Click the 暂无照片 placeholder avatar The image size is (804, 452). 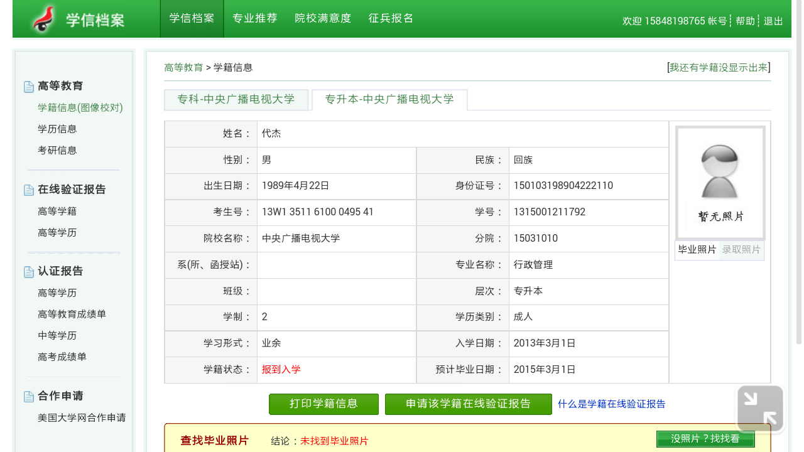click(720, 183)
